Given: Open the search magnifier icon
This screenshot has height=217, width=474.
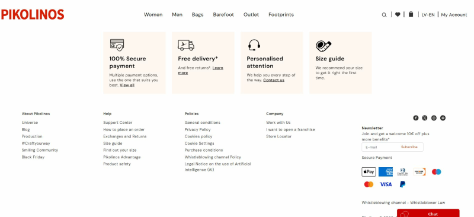Looking at the screenshot, I should click(384, 15).
